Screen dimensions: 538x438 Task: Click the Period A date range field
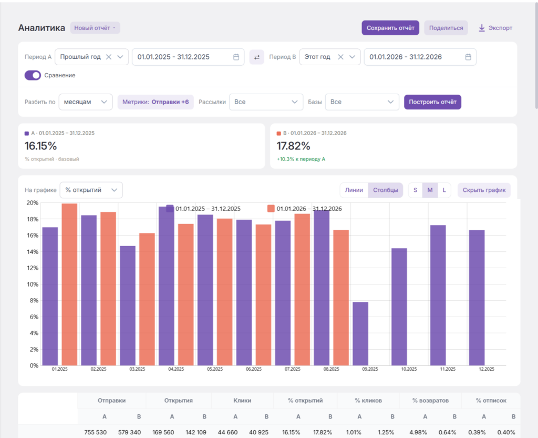tap(188, 57)
